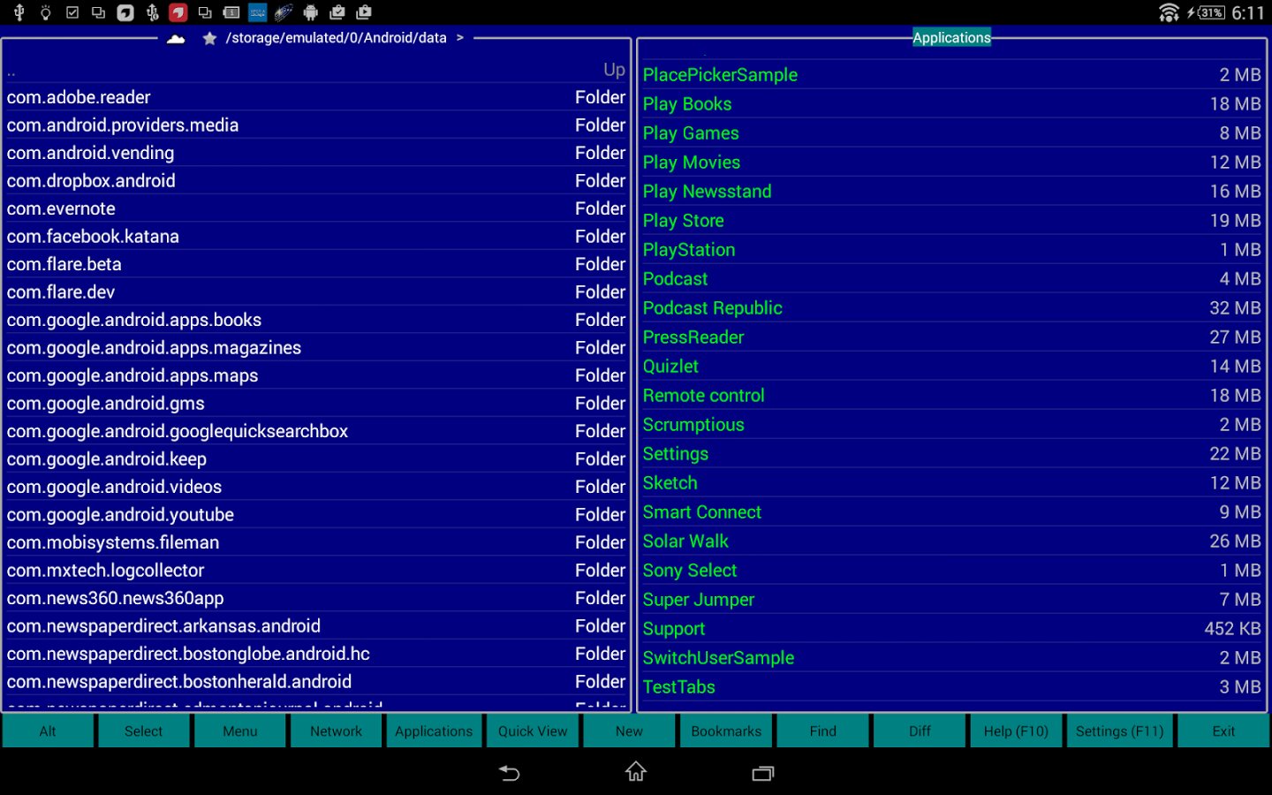The width and height of the screenshot is (1272, 795).
Task: Tap the briefcase with play arrow icon
Action: click(x=363, y=12)
